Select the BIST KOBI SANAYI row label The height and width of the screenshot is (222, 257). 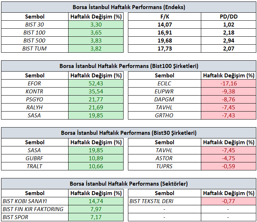click(30, 201)
